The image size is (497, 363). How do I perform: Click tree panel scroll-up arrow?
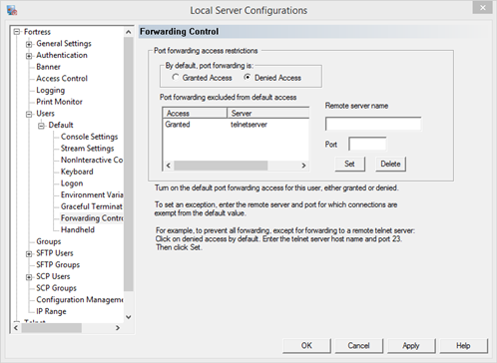click(x=129, y=32)
